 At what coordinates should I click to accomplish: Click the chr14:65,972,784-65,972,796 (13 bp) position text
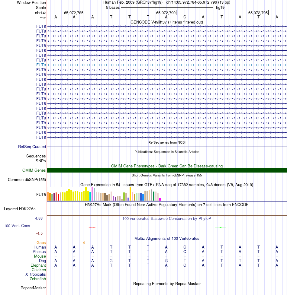(198, 2)
